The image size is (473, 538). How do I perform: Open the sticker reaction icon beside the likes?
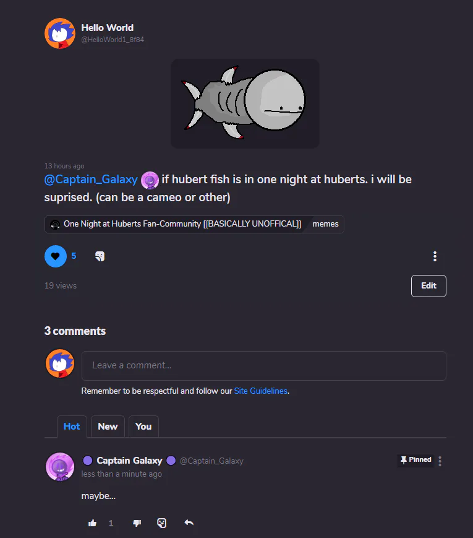pyautogui.click(x=100, y=256)
